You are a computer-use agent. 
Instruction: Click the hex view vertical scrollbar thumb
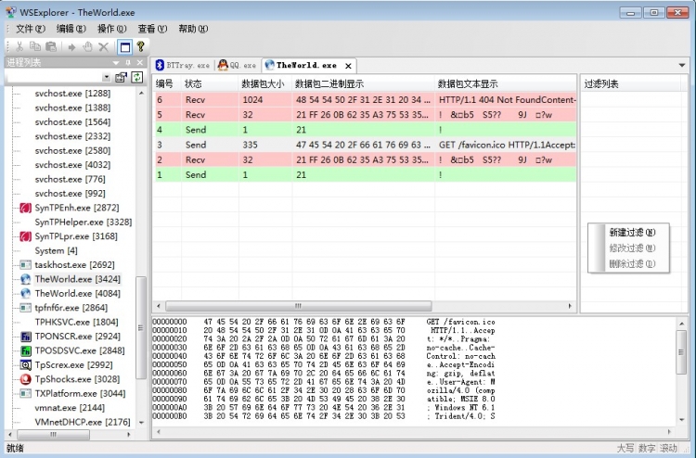(681, 352)
